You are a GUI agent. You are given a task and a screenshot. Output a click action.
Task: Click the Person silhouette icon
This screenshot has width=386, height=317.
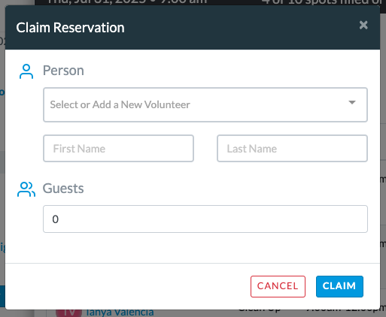point(26,71)
